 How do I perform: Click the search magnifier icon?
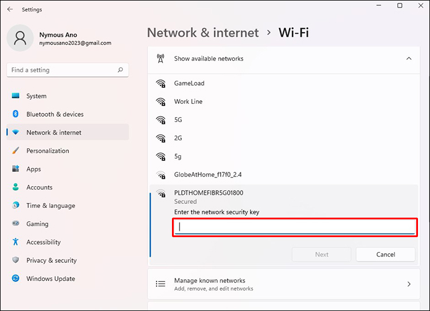pos(120,70)
